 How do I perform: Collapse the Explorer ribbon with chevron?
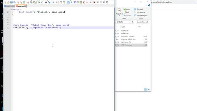point(146,6)
